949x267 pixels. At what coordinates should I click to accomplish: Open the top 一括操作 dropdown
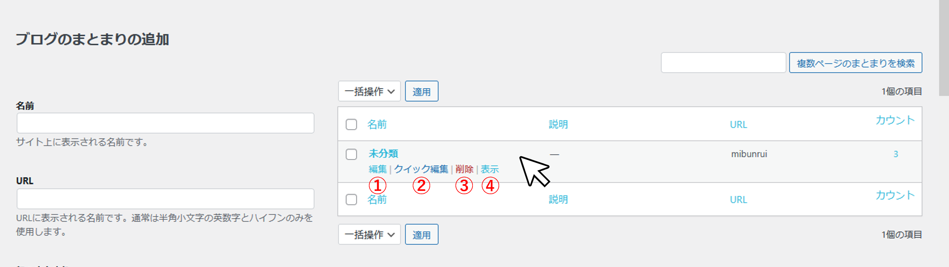(x=369, y=91)
